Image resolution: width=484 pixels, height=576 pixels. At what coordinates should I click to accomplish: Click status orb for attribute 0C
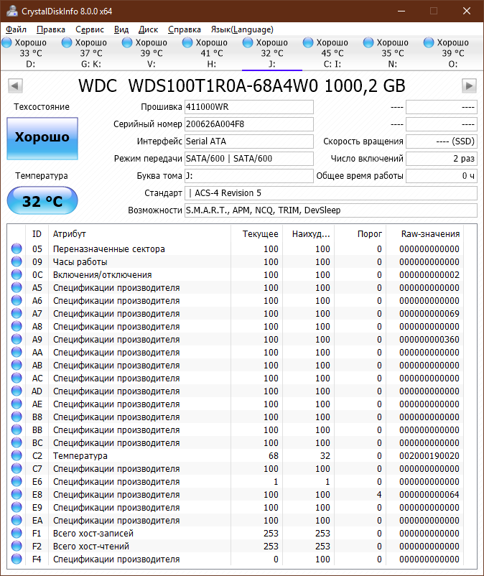(x=17, y=274)
